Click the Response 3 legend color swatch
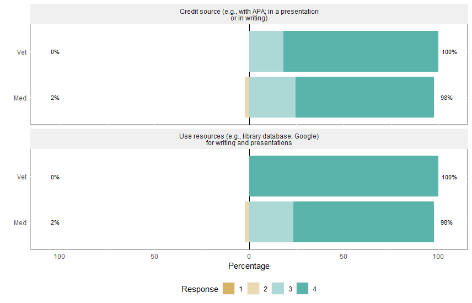The width and height of the screenshot is (472, 303). pos(278,289)
